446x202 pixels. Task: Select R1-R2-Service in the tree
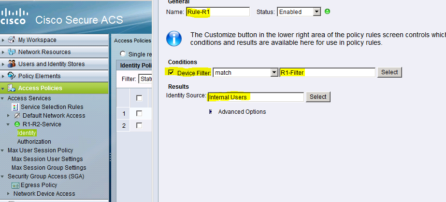pyautogui.click(x=42, y=124)
